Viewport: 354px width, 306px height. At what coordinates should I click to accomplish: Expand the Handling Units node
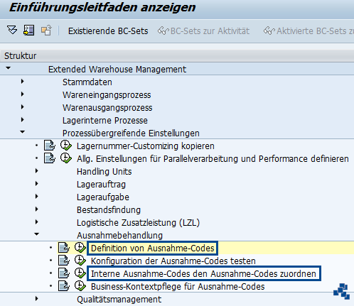click(37, 171)
